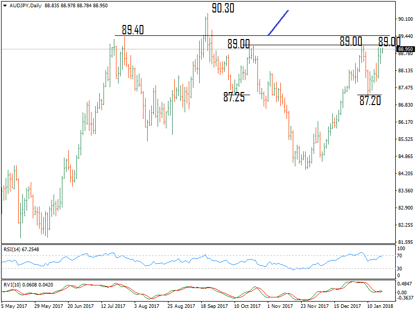Click 84.875 on the price axis
This screenshot has height=312, width=416.
click(405, 157)
